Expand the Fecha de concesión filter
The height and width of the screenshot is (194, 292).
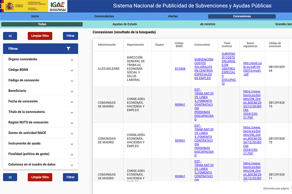tap(41, 101)
